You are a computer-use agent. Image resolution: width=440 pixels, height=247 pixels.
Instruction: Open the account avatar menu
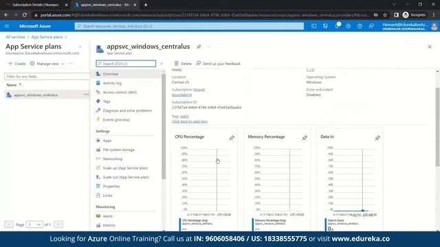pos(434,26)
